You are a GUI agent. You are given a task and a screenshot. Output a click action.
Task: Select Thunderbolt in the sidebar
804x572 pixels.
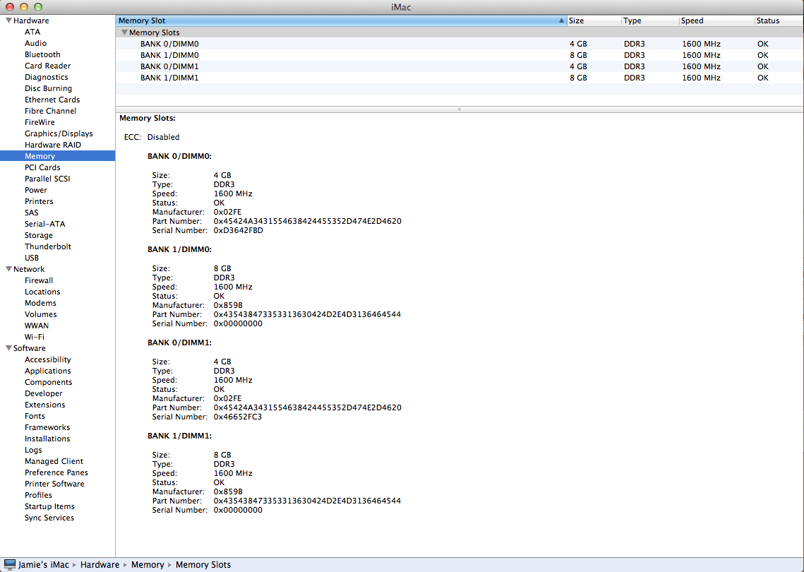coord(48,246)
